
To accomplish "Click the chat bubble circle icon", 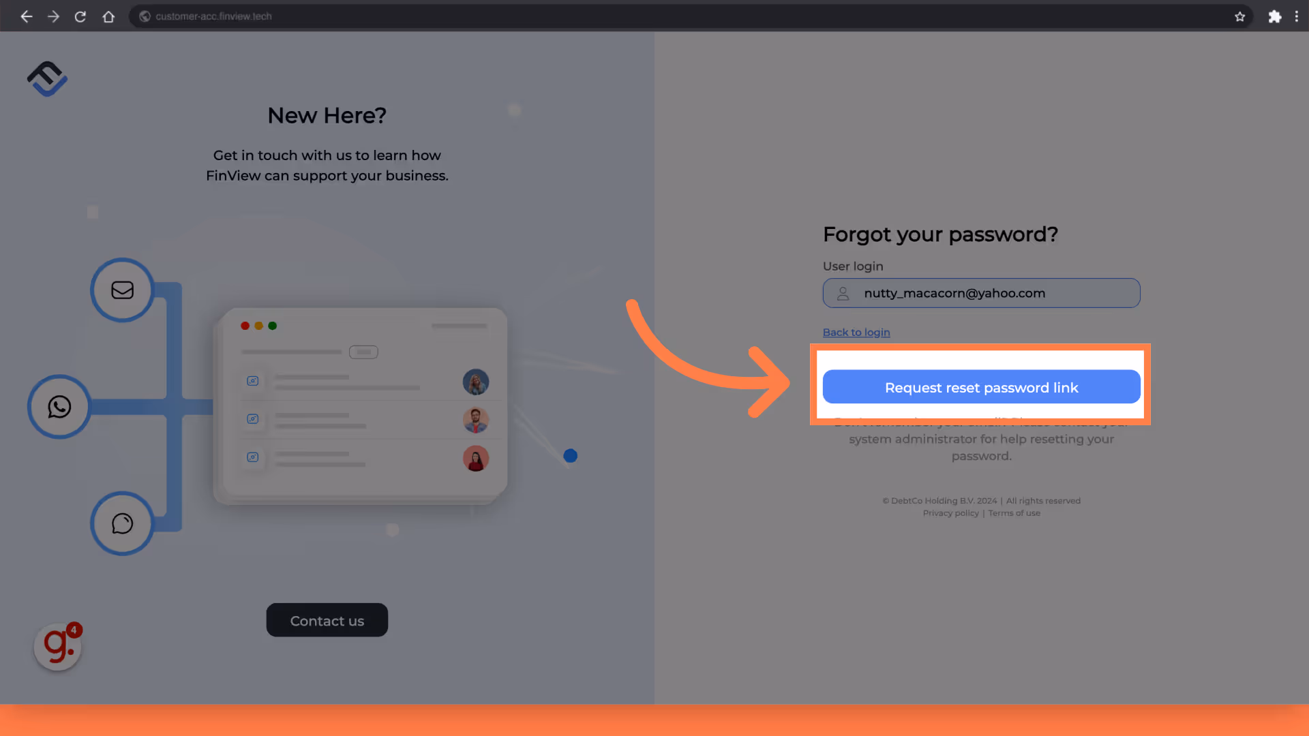I will coord(123,523).
